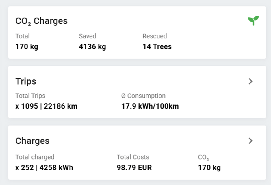271x185 pixels.
Task: Click the Saved 4136 kg value
Action: coord(92,47)
